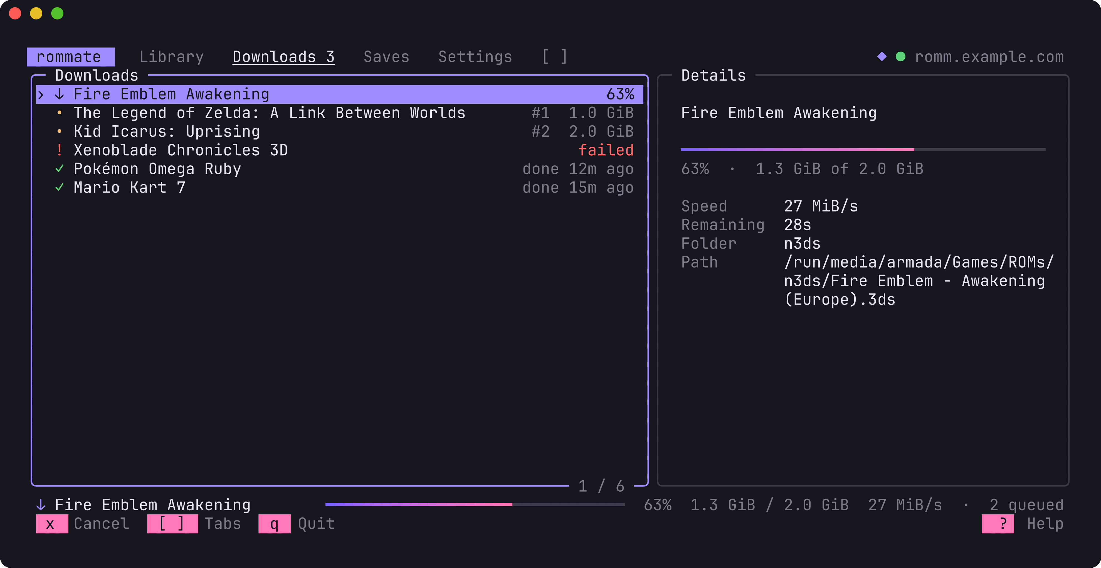
Task: Click the '#1 1.0 GiB' queue size text
Action: point(582,113)
